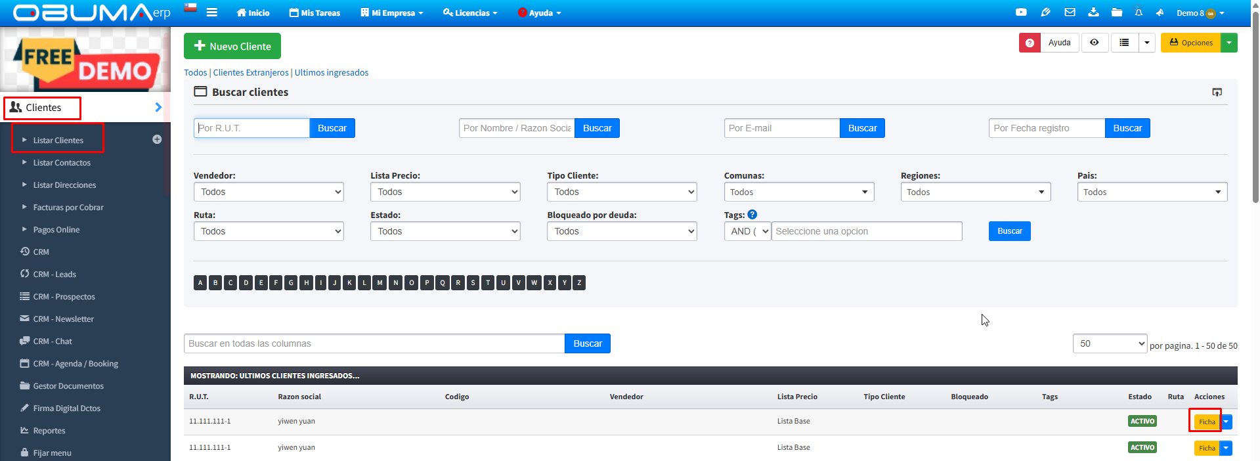The image size is (1260, 461).
Task: Click Fijar menu to pin sidebar
Action: [x=52, y=452]
